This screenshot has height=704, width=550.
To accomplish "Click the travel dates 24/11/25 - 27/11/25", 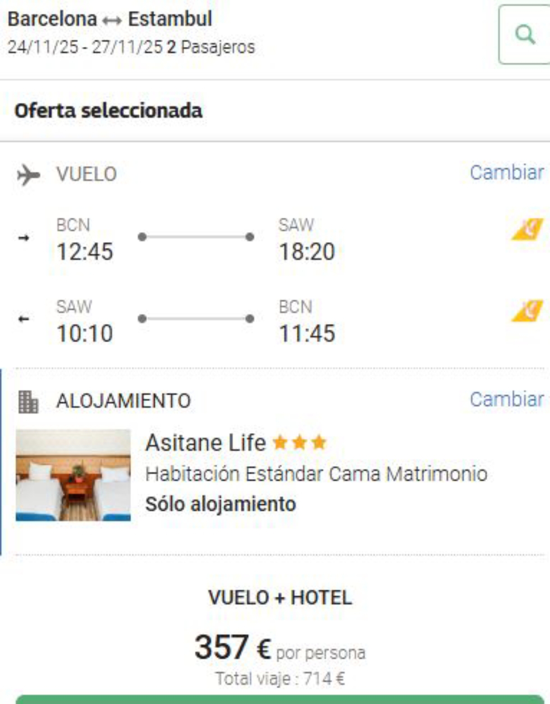I will point(85,47).
